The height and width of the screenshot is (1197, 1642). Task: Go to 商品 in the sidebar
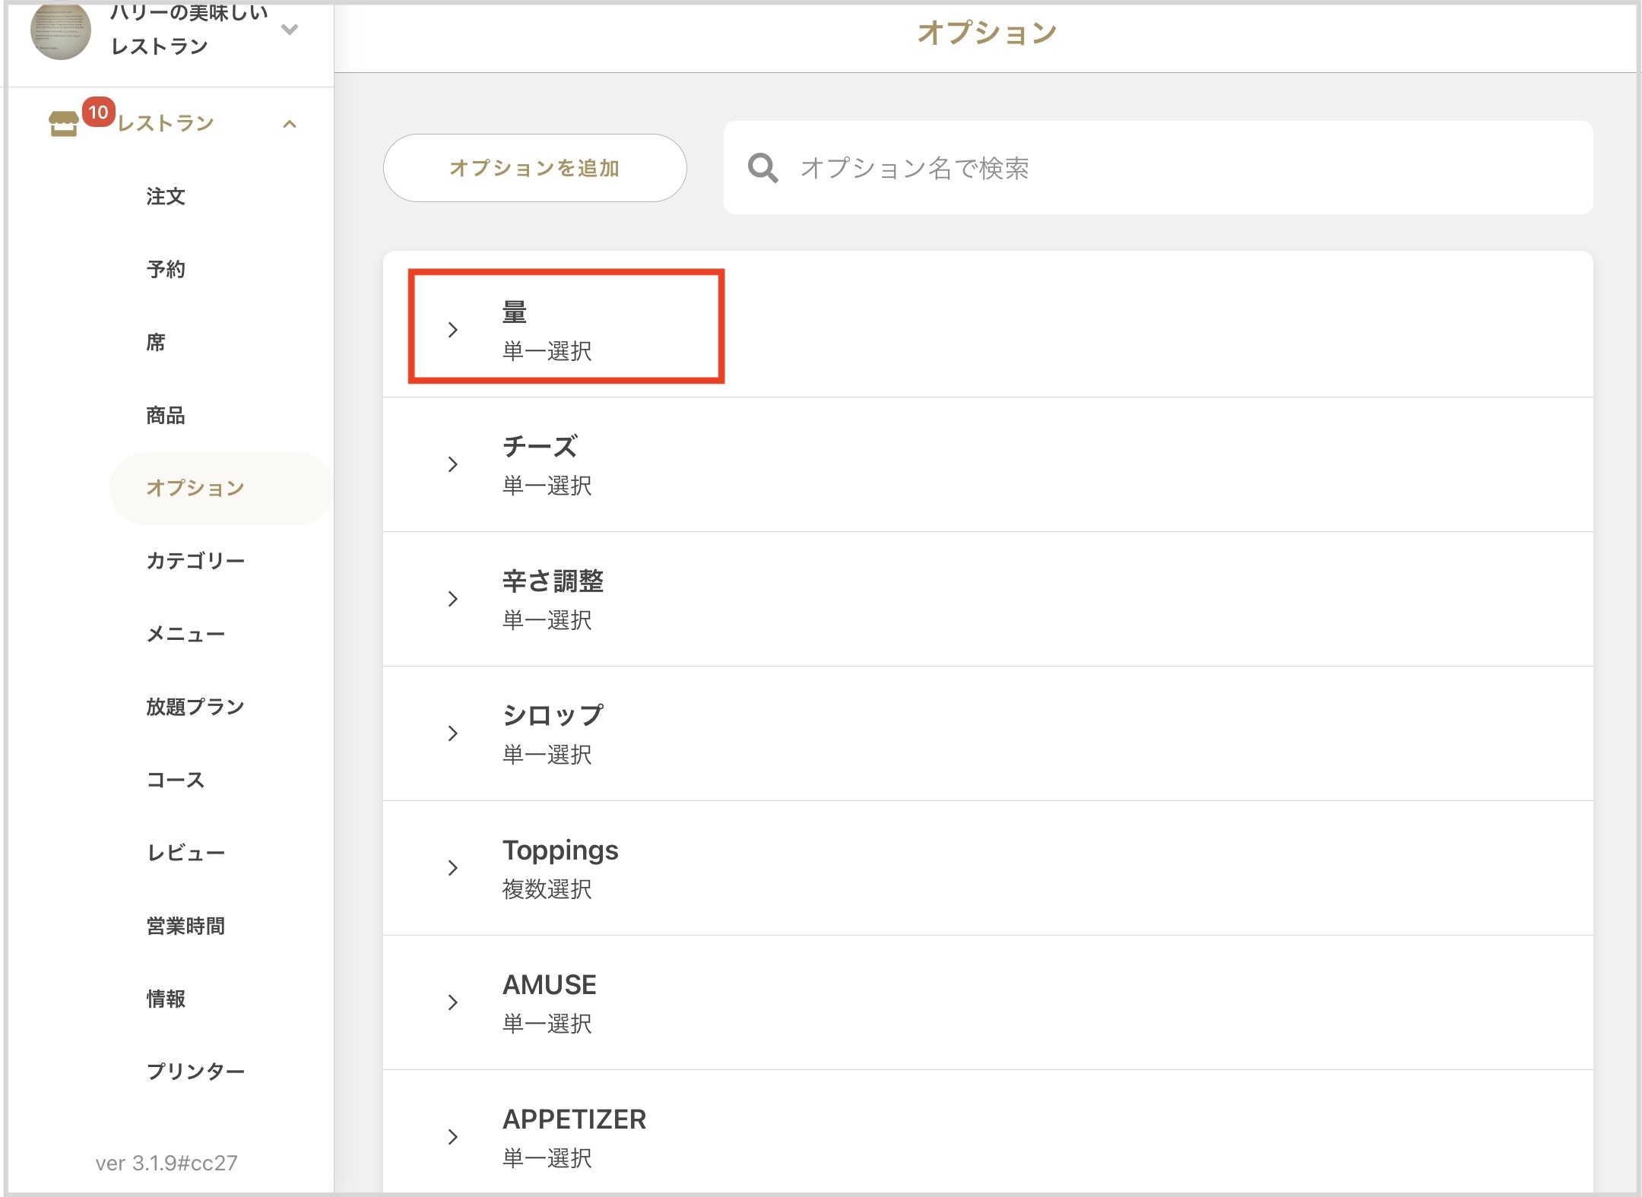pos(166,416)
